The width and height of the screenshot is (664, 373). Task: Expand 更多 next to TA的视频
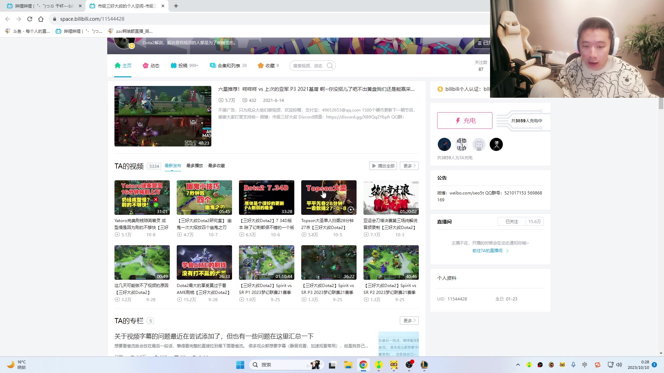click(x=409, y=166)
